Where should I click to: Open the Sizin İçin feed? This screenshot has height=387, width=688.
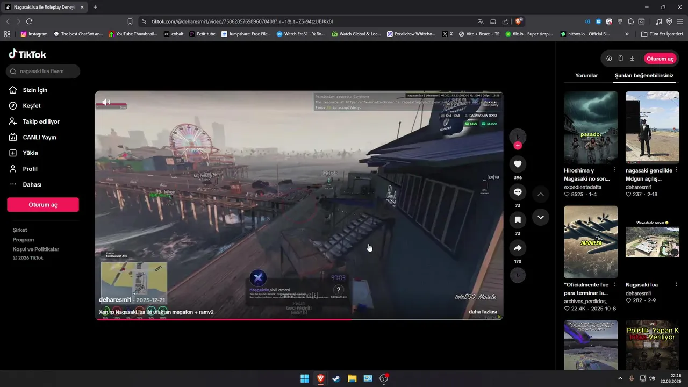tap(28, 90)
